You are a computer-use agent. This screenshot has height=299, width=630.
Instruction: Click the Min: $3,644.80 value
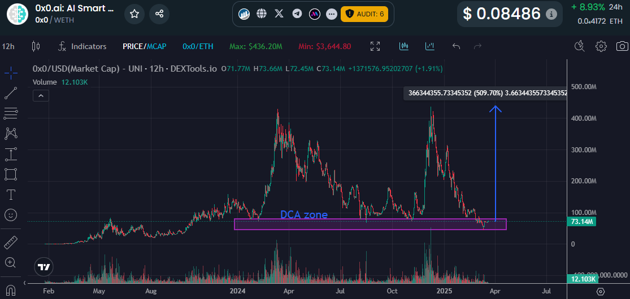click(x=325, y=47)
